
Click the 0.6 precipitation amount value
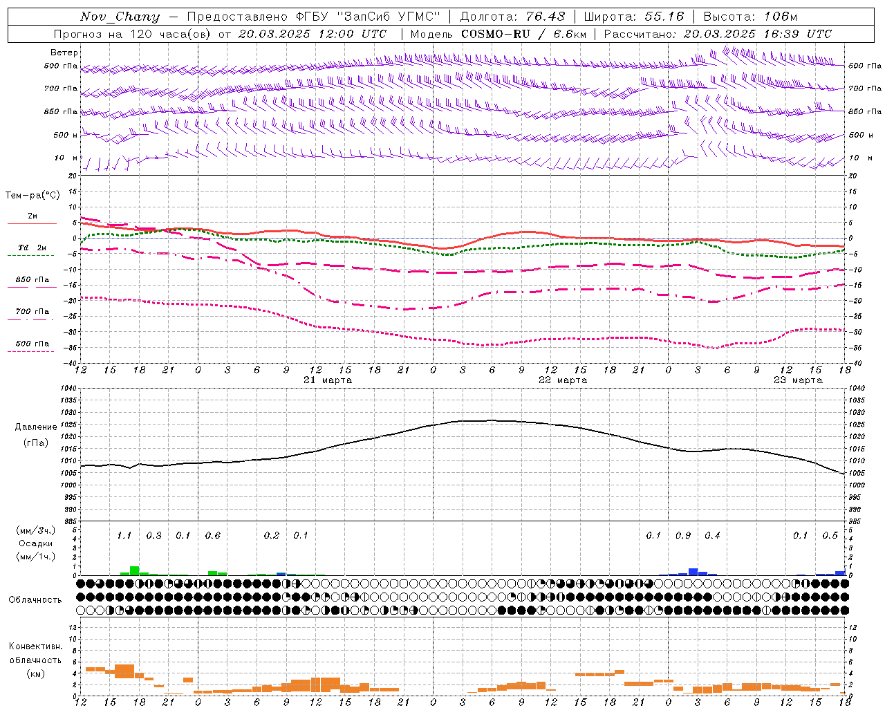212,535
